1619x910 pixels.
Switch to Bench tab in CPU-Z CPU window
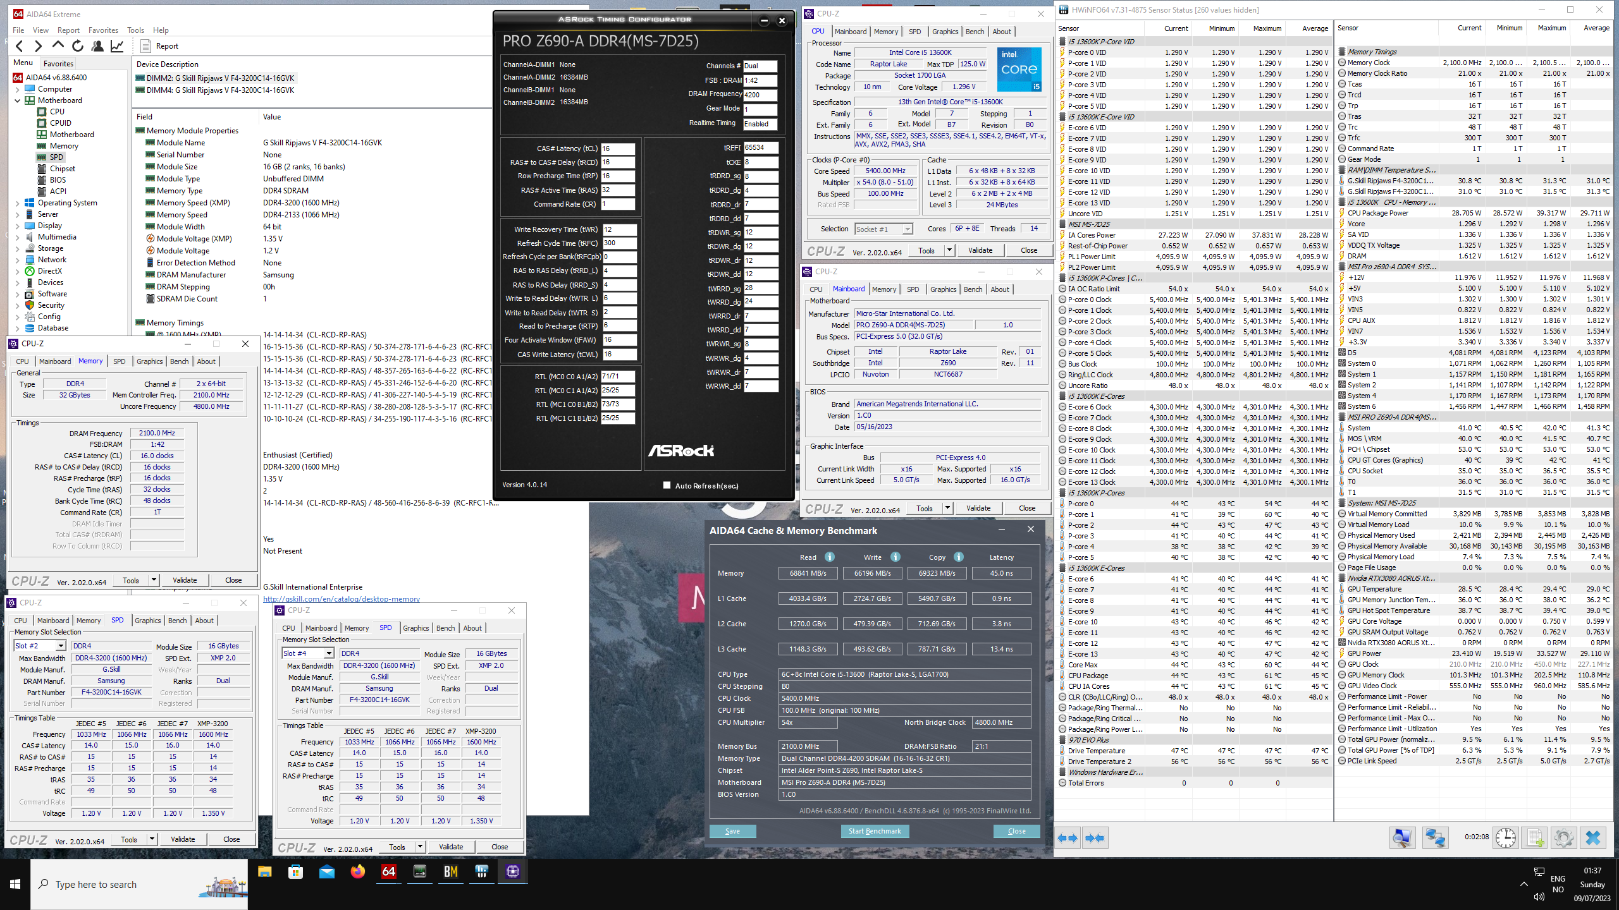[x=975, y=32]
